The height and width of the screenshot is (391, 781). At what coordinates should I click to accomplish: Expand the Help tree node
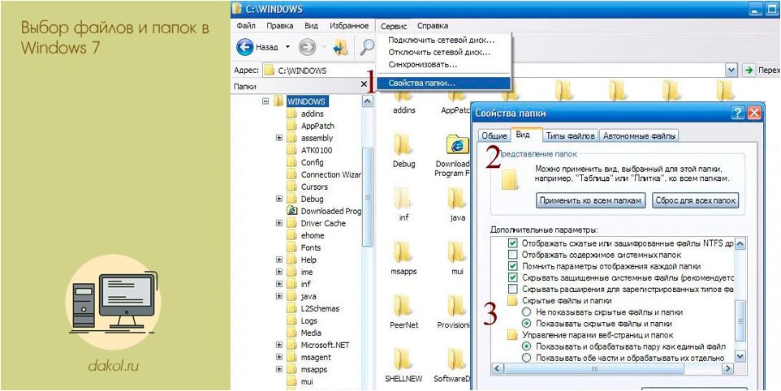click(x=279, y=260)
